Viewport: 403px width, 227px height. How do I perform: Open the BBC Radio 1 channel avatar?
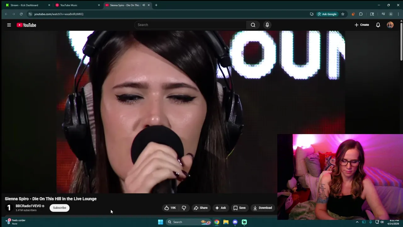[9, 208]
